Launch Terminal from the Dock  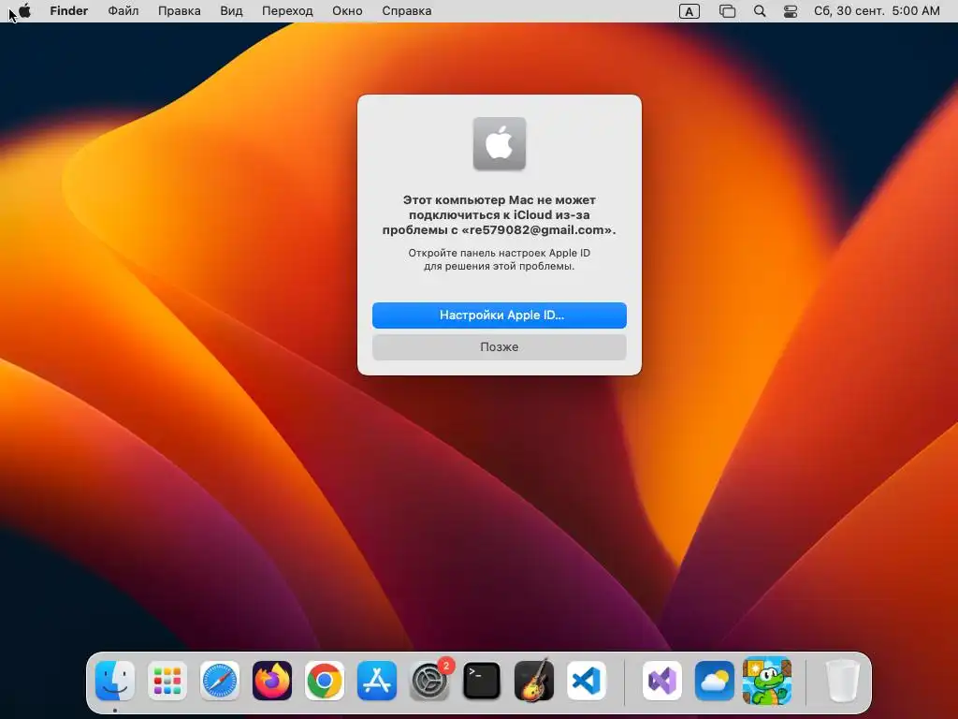pos(482,680)
